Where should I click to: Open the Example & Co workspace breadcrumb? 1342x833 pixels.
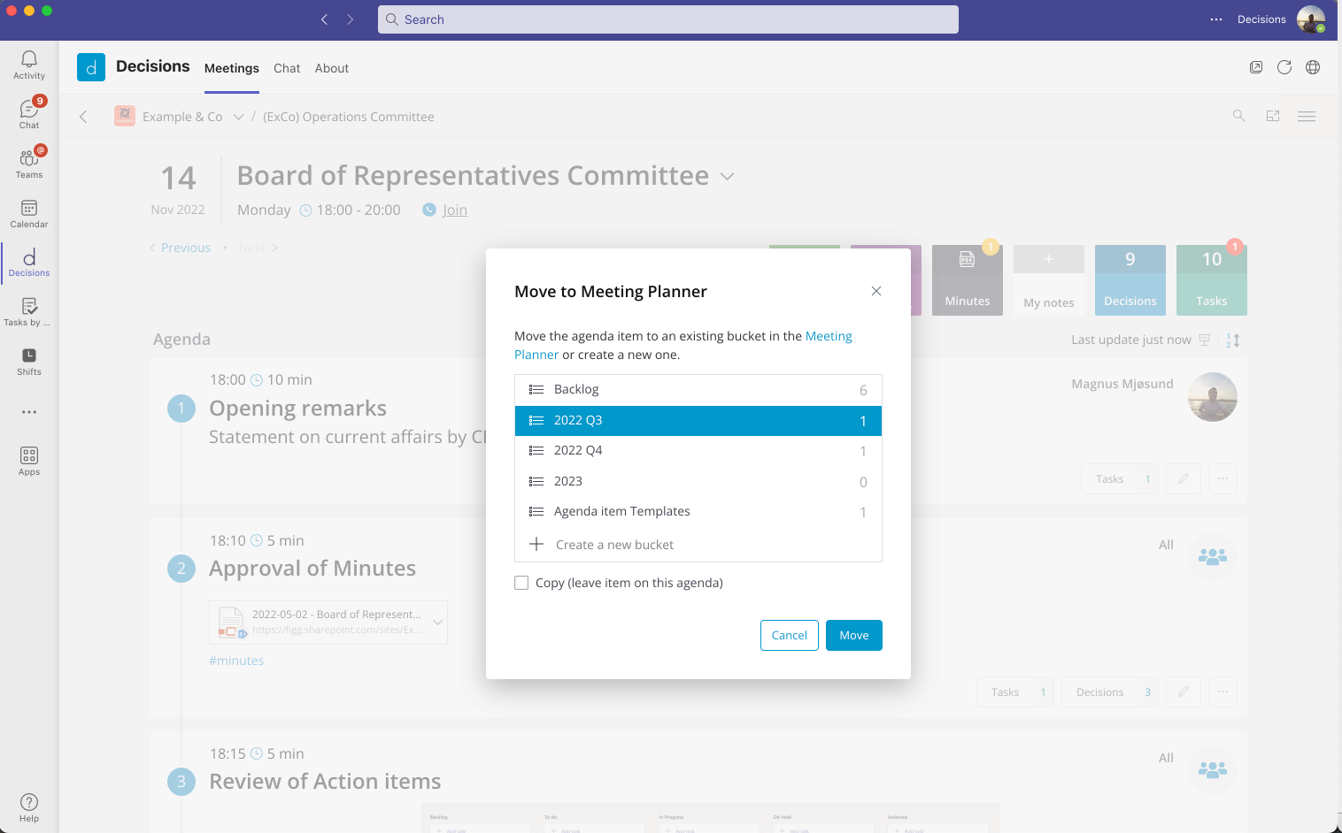click(x=182, y=117)
